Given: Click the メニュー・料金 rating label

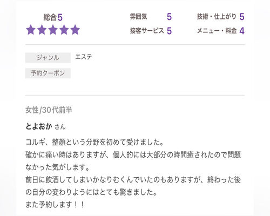Looking at the screenshot, I should (x=217, y=31).
